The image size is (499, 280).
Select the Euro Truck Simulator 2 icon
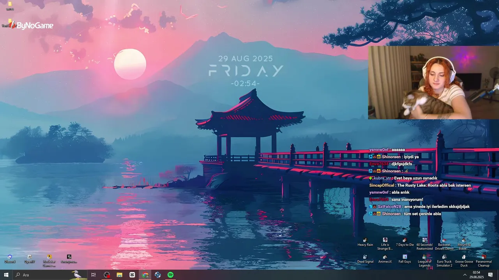tap(444, 261)
